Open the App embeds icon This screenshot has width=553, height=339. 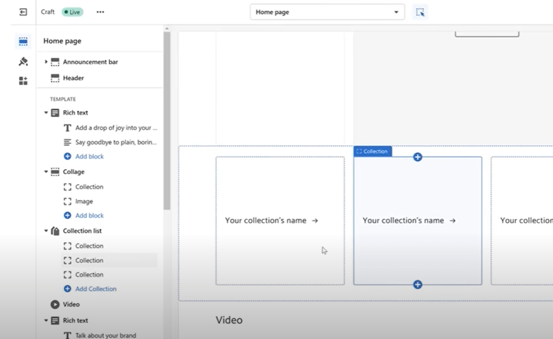point(23,81)
